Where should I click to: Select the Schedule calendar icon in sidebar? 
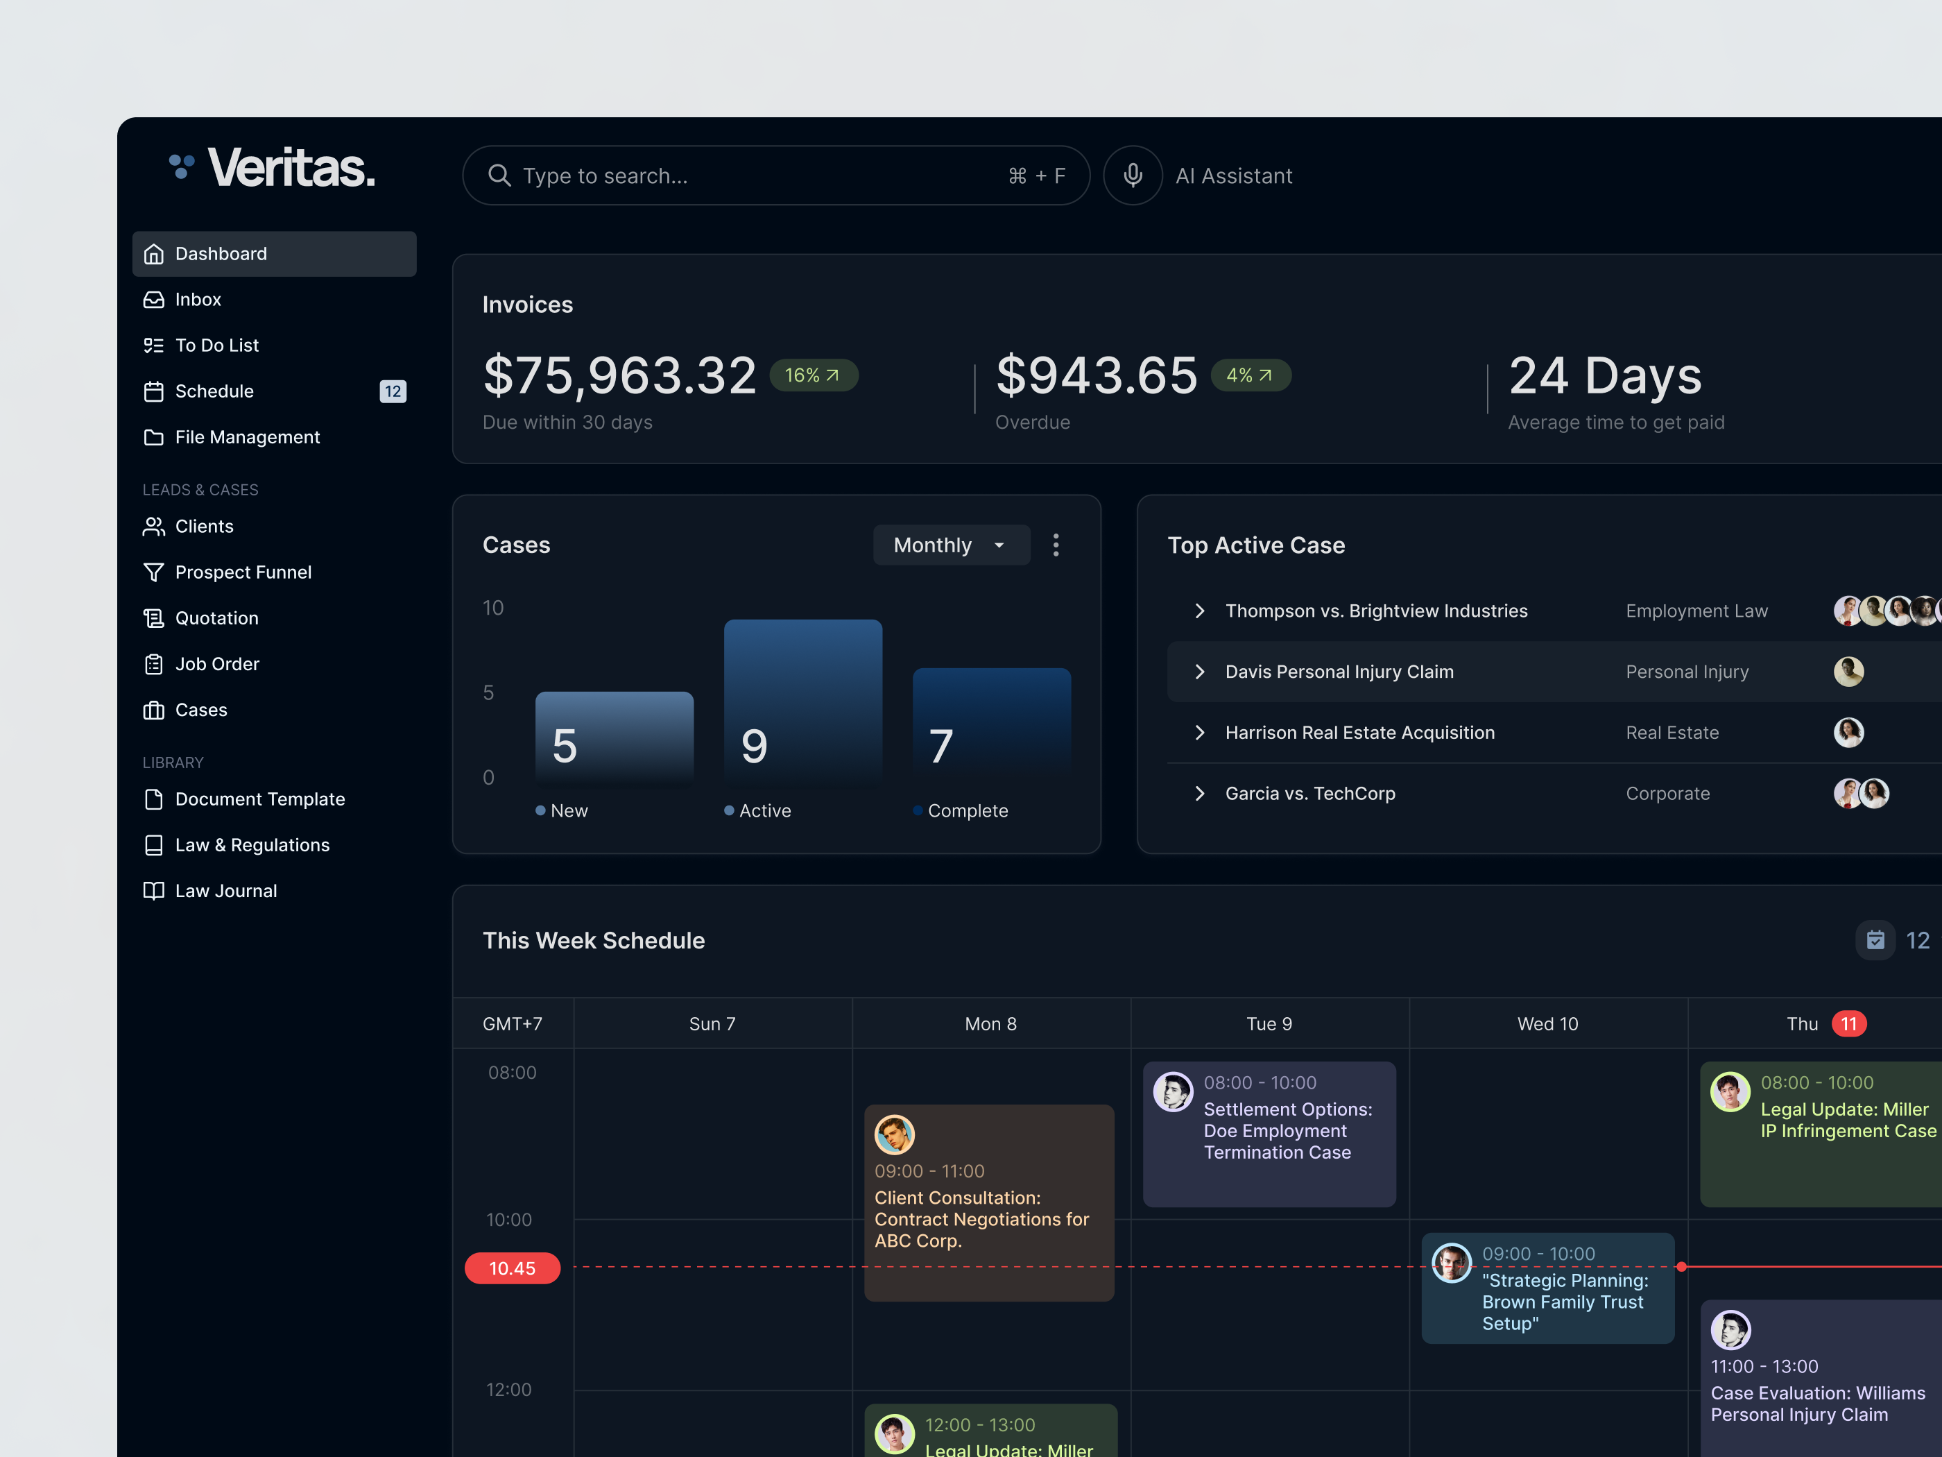(x=154, y=392)
